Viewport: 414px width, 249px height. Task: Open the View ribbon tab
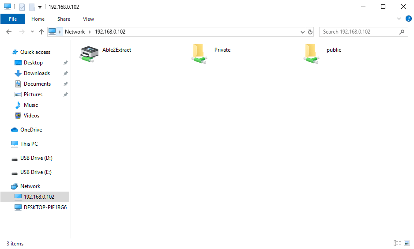tap(88, 19)
